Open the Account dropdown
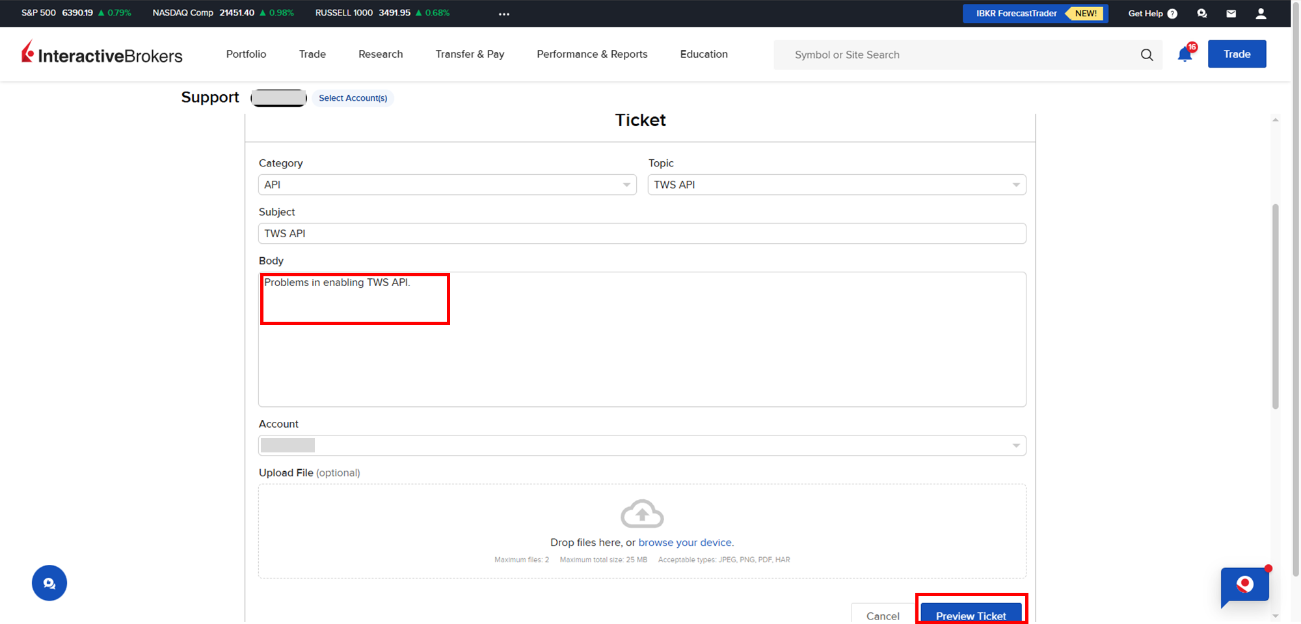The width and height of the screenshot is (1301, 624). point(642,445)
